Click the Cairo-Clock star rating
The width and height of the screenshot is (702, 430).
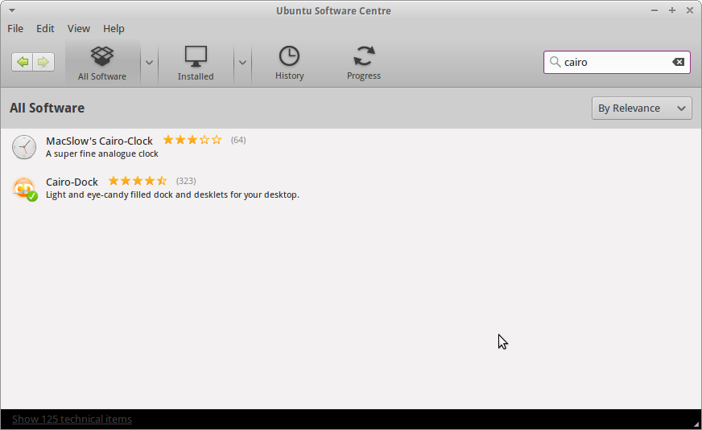coord(192,140)
